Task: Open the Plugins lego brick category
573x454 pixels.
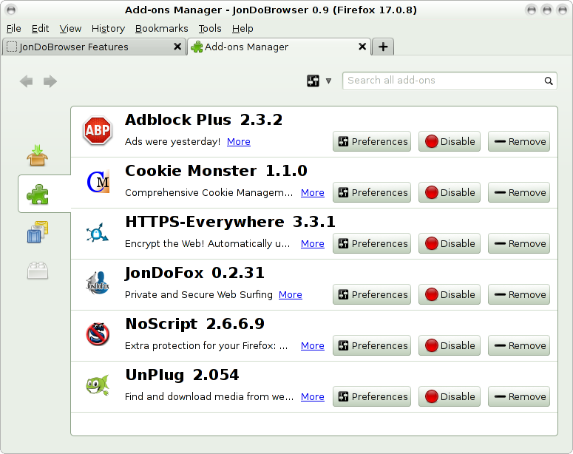Action: 38,271
